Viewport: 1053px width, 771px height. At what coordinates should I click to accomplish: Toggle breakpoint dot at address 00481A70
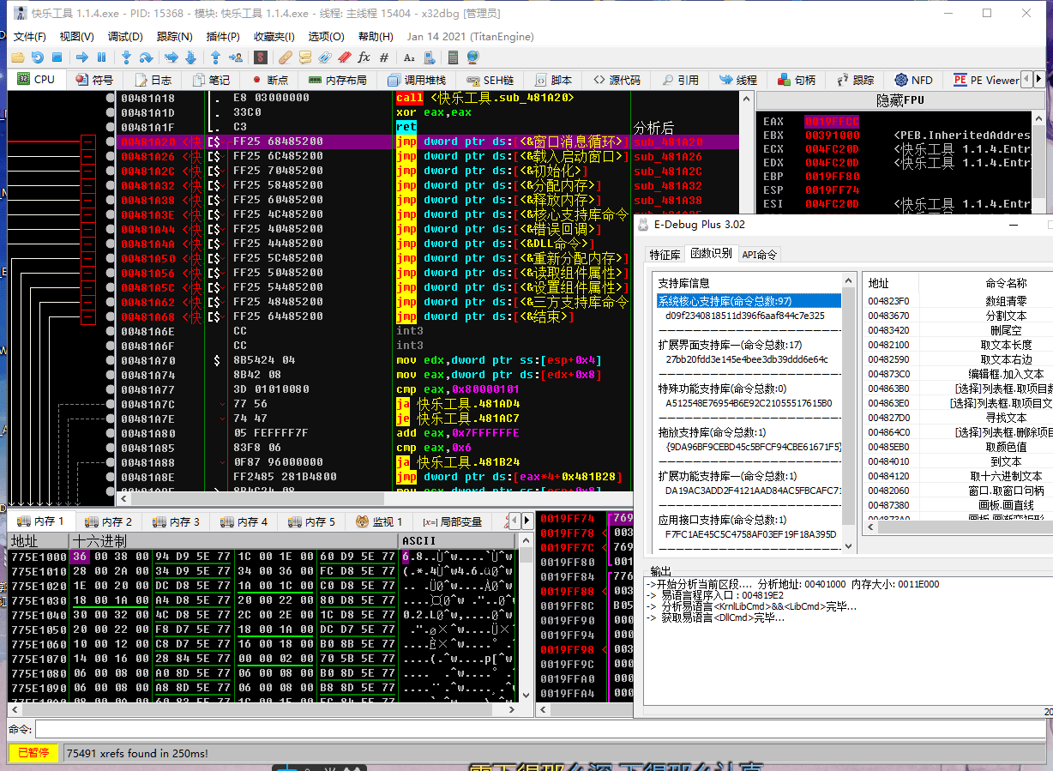[110, 360]
